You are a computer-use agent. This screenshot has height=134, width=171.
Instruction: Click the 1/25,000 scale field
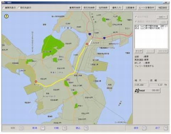(141, 85)
